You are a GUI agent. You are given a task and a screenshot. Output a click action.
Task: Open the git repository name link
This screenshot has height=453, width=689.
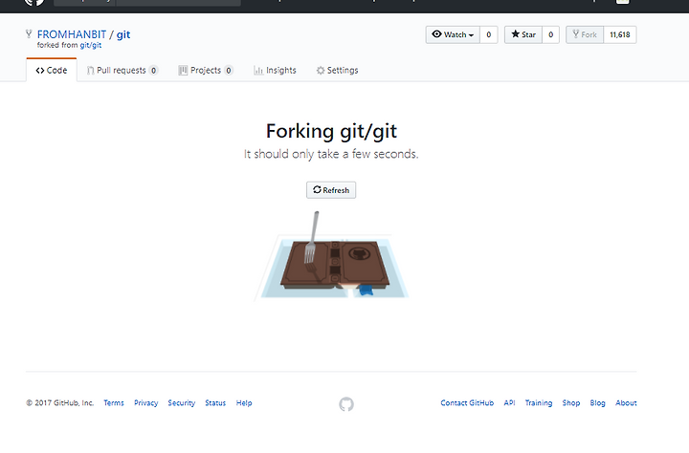123,34
